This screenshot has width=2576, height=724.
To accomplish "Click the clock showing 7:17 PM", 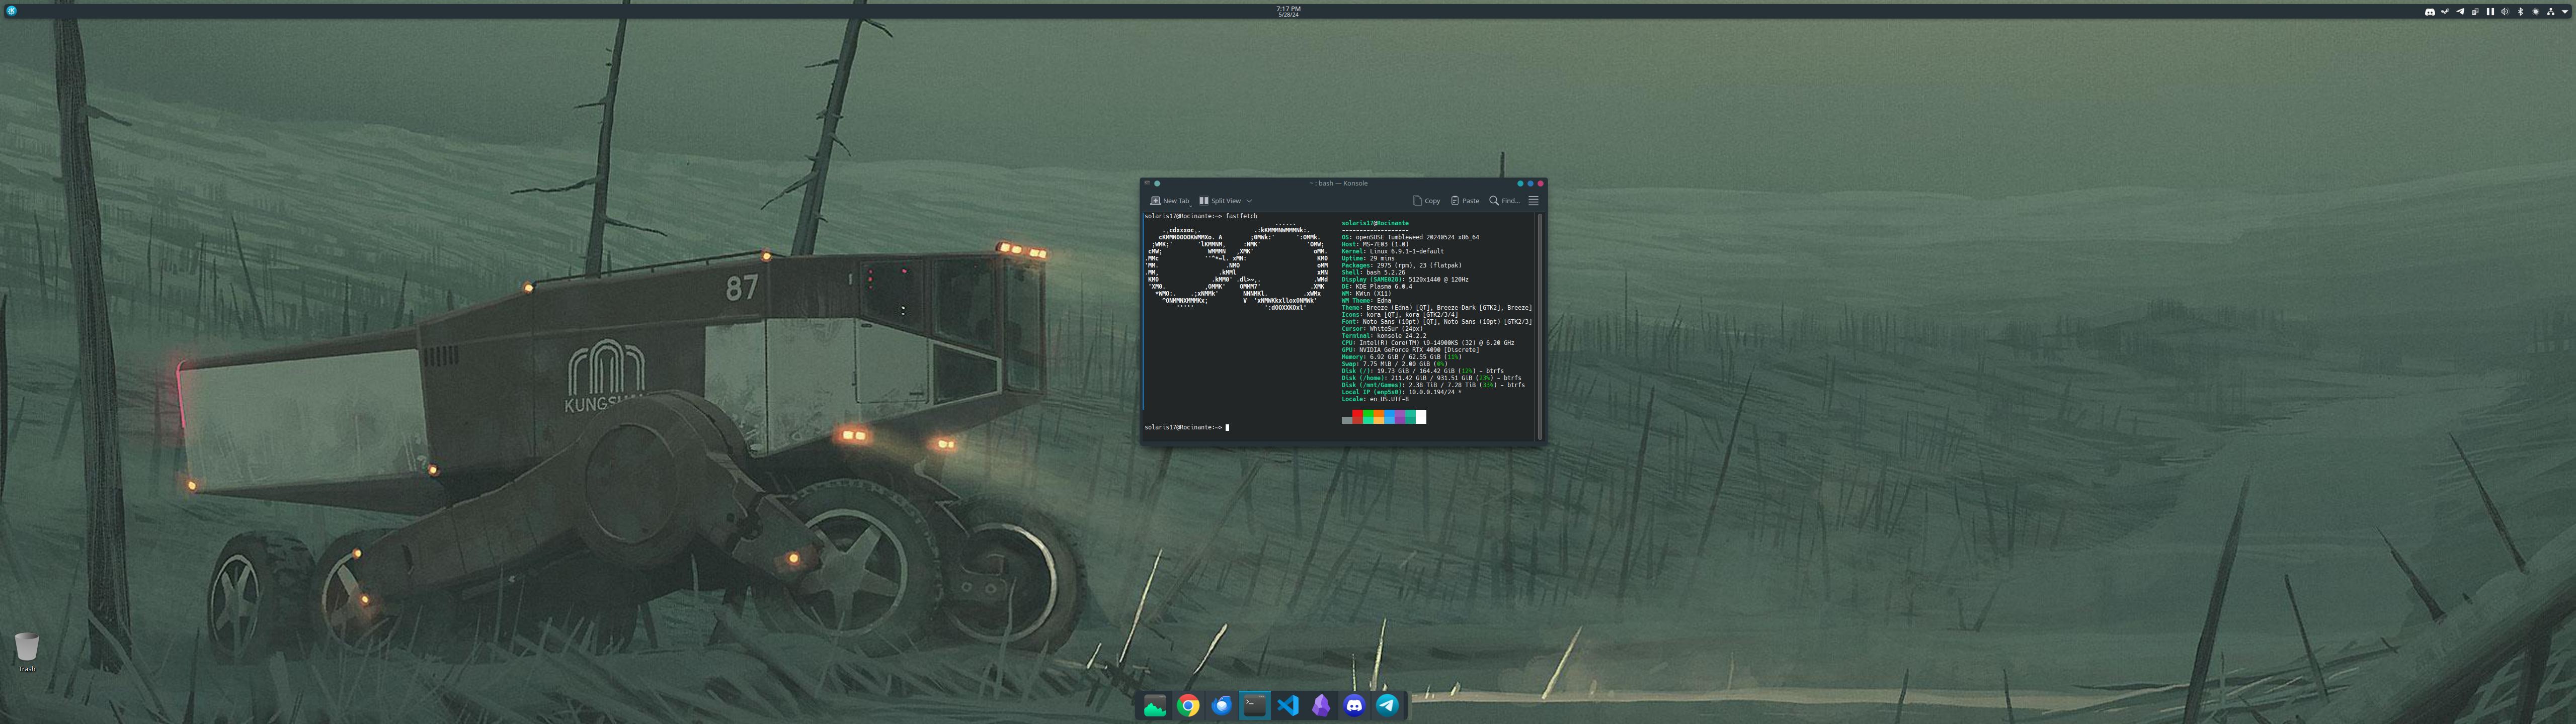I will (x=1288, y=12).
